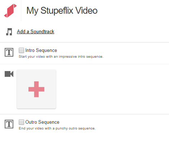Toggle intro via the Intro Sequence label
The image size is (169, 145).
[41, 50]
